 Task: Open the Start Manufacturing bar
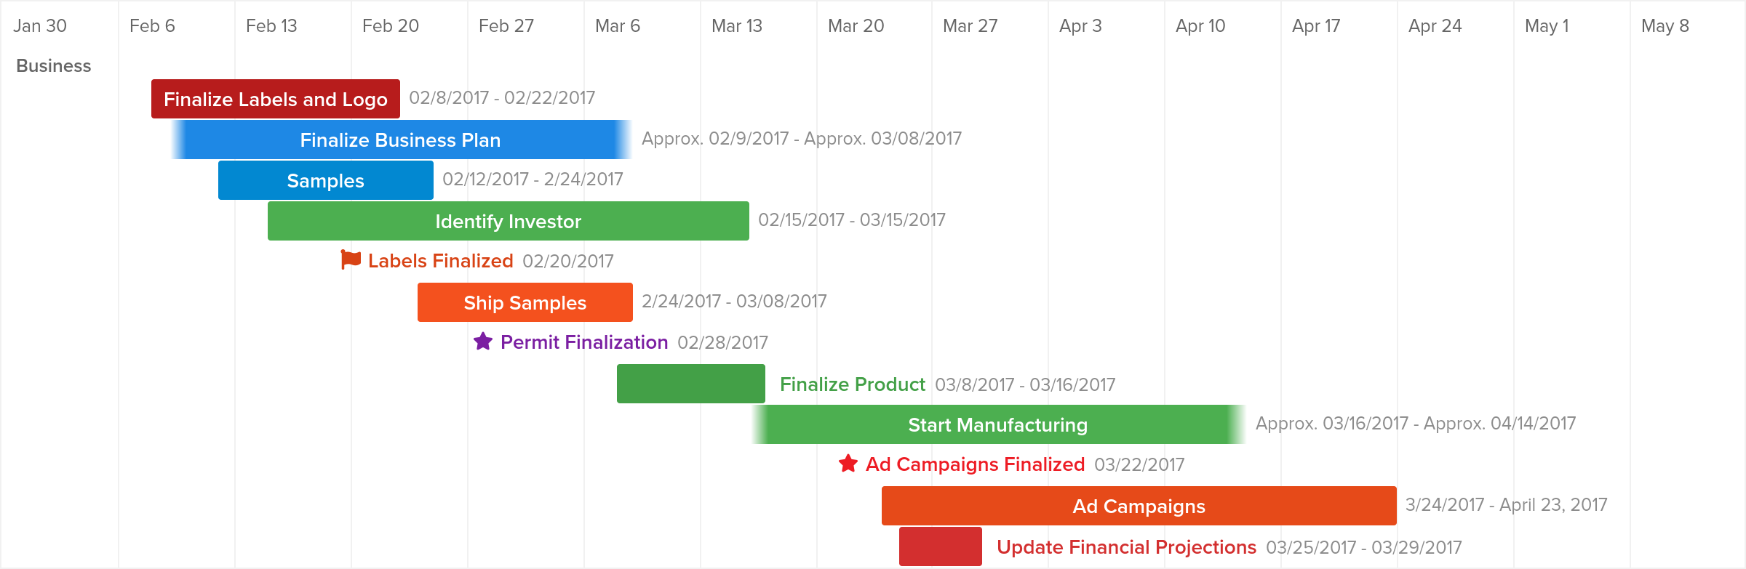(998, 424)
